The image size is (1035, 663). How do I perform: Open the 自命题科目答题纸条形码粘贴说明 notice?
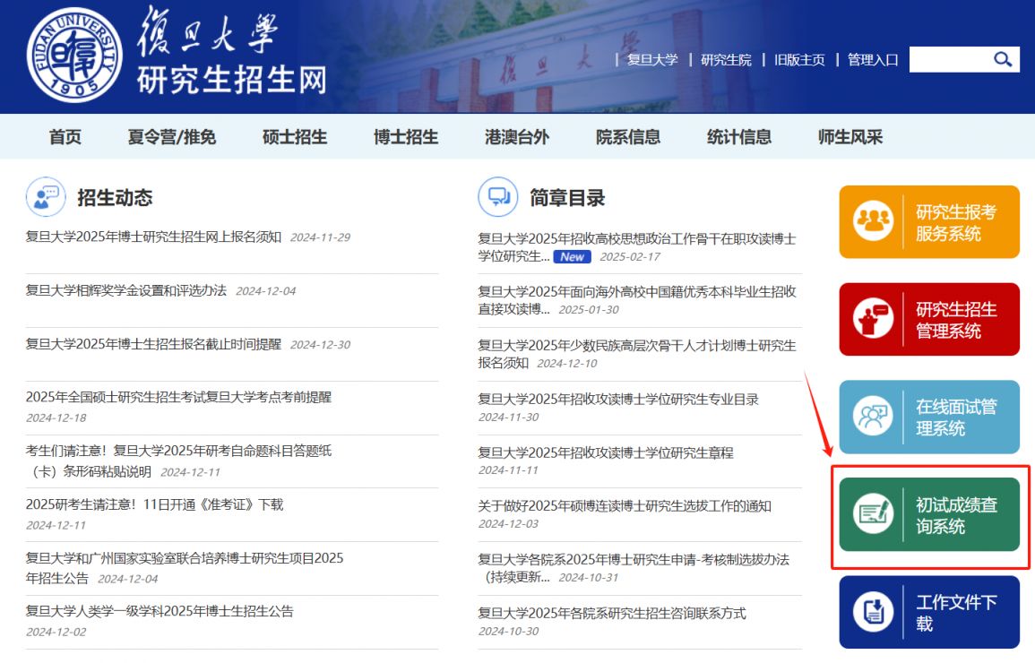click(x=178, y=461)
